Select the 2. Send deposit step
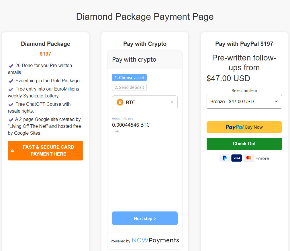Viewport: 290px width, 251px height. pos(129,87)
